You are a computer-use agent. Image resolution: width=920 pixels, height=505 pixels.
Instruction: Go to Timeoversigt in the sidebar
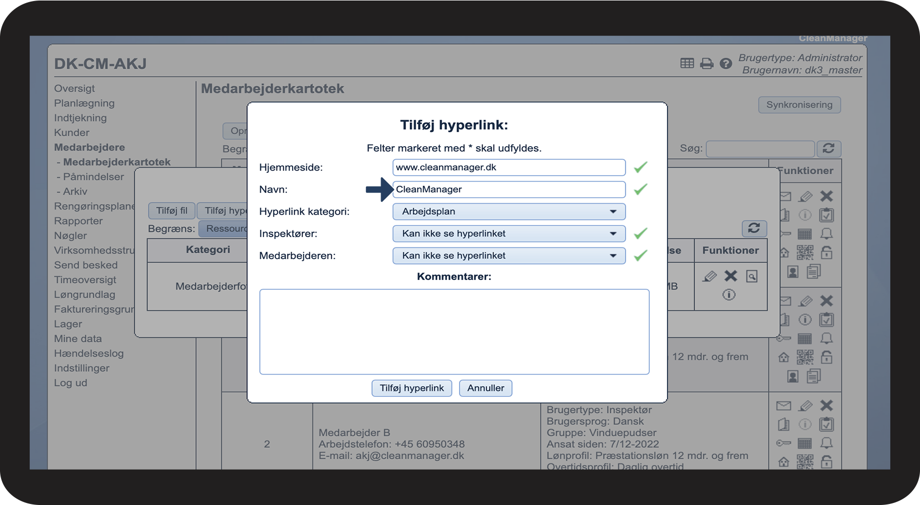point(85,280)
